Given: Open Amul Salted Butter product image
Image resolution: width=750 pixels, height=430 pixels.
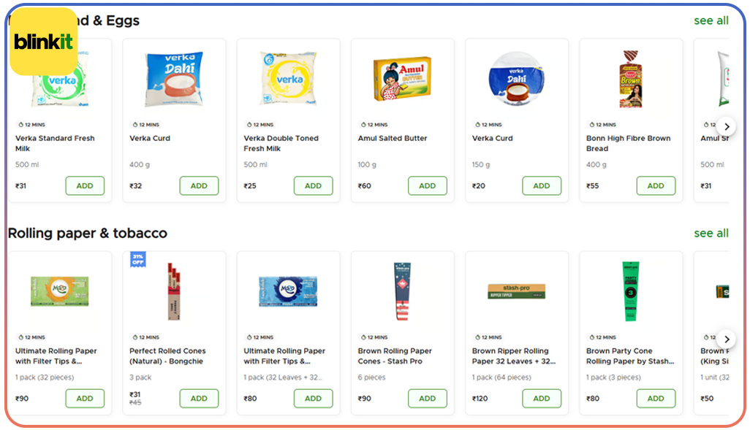Looking at the screenshot, I should 402,79.
